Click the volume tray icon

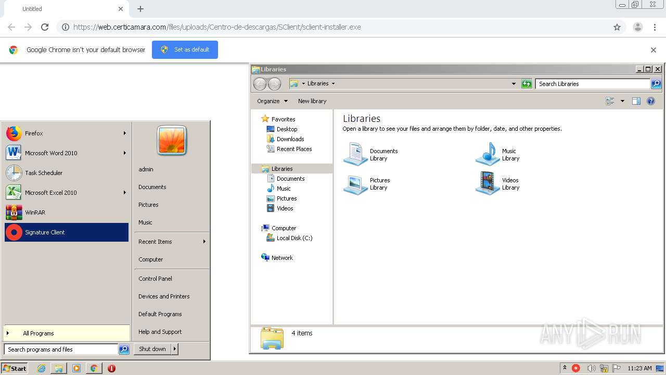point(591,368)
